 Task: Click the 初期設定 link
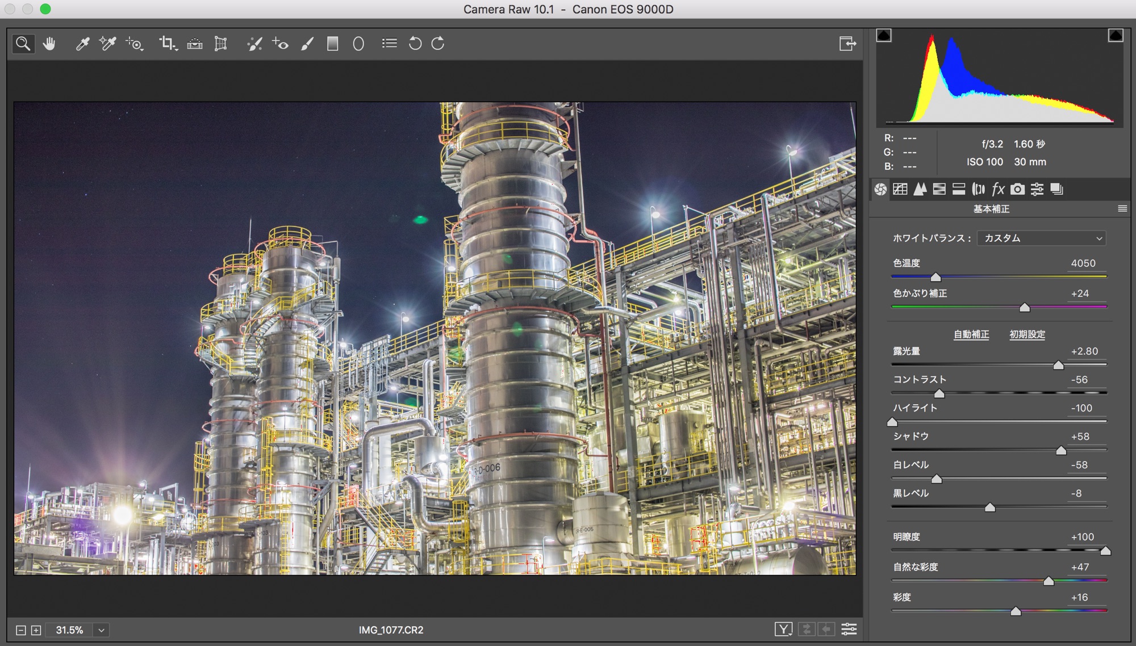(x=1027, y=335)
